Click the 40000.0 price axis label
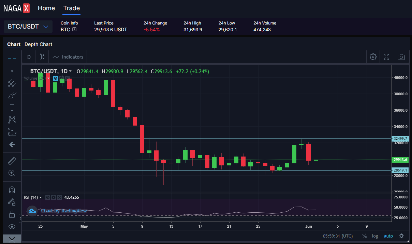Screen dimensions: 412x244 point(400,78)
